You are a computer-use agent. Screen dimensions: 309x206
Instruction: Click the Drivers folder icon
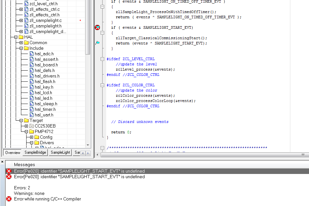pyautogui.click(x=37, y=143)
